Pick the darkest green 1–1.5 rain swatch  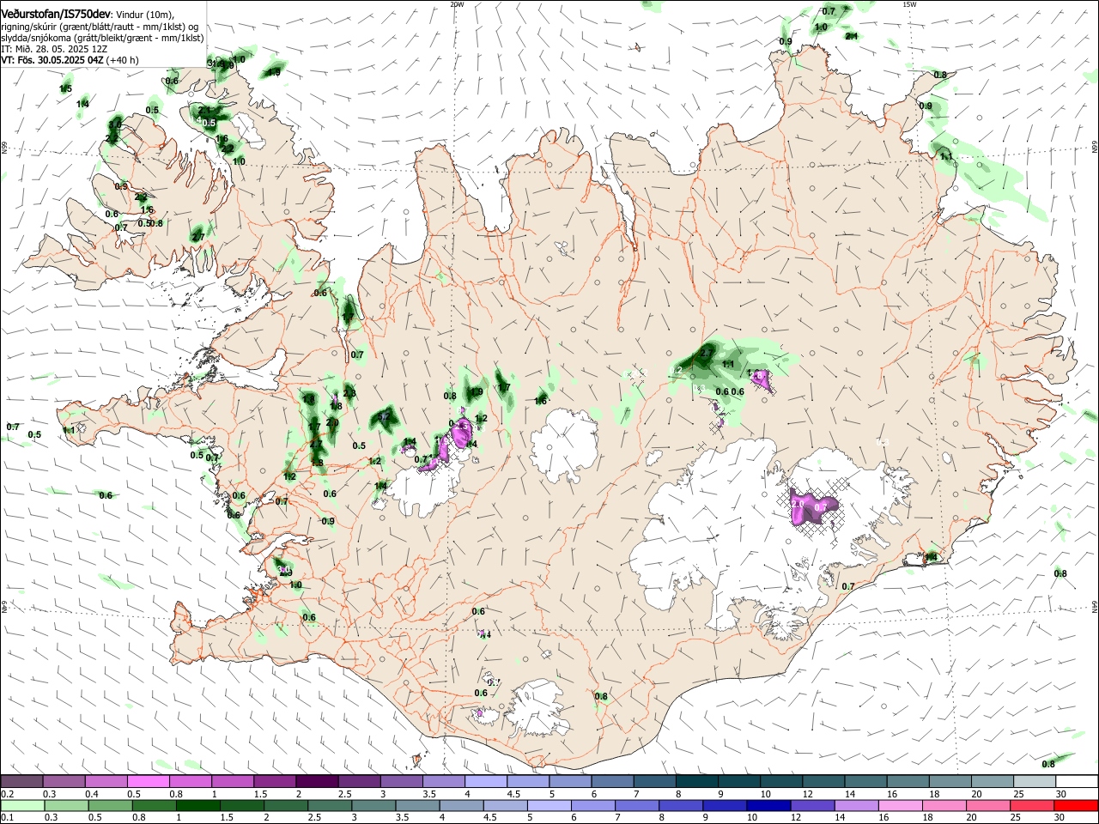pos(197,805)
